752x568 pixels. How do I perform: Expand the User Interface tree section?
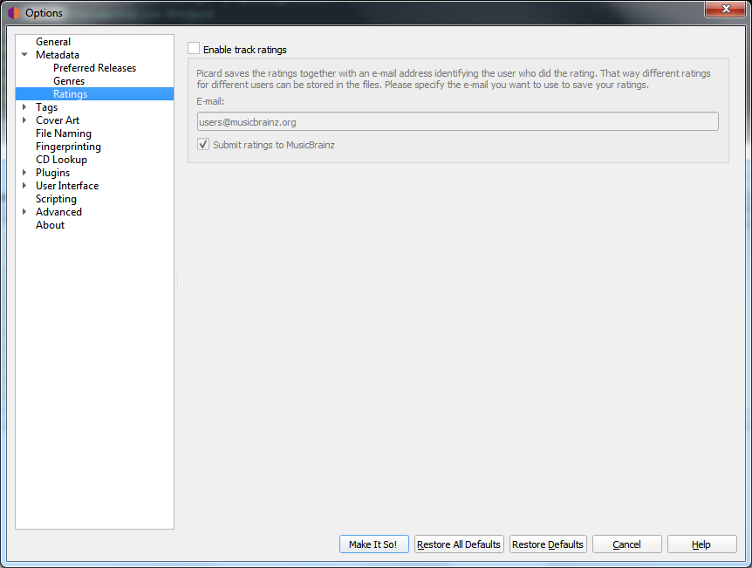(x=24, y=186)
